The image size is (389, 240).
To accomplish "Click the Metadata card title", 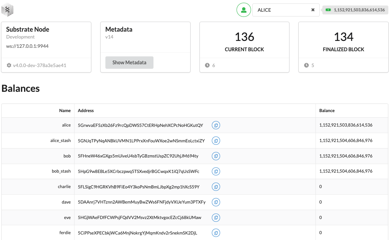I will (119, 29).
